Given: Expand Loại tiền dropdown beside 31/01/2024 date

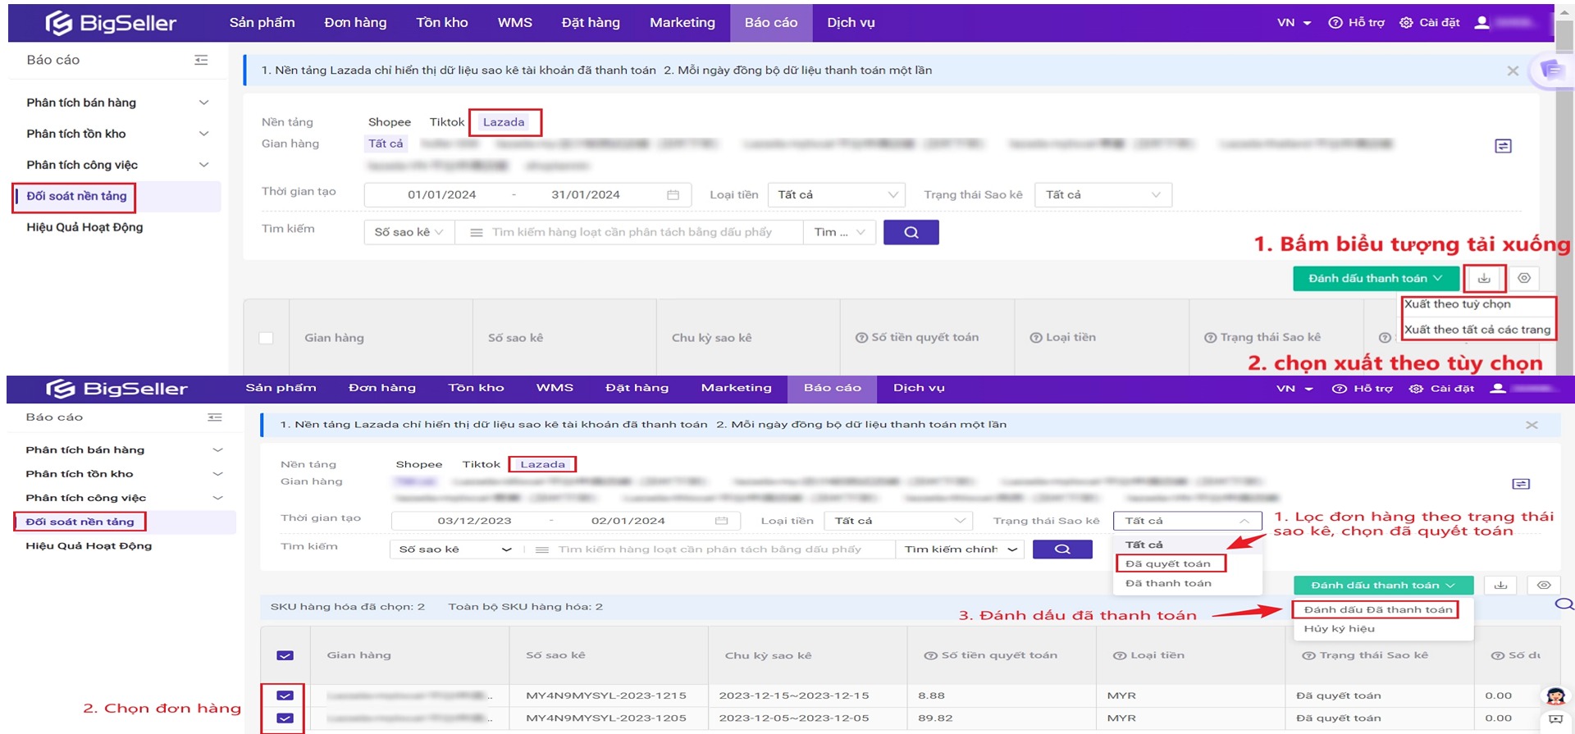Looking at the screenshot, I should (x=836, y=195).
